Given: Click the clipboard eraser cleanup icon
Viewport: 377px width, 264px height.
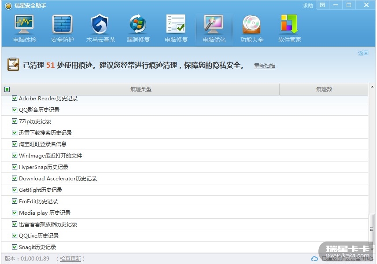Looking at the screenshot, I should point(13,64).
